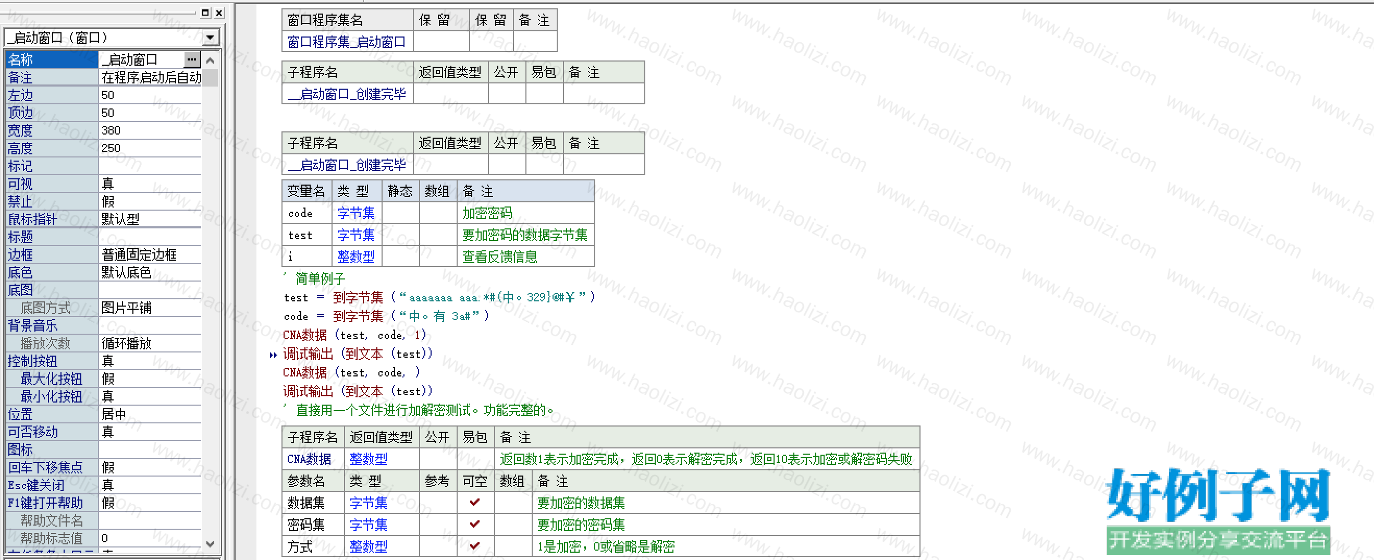1374x560 pixels.
Task: Select the 背景音乐 property row
Action: tap(104, 325)
